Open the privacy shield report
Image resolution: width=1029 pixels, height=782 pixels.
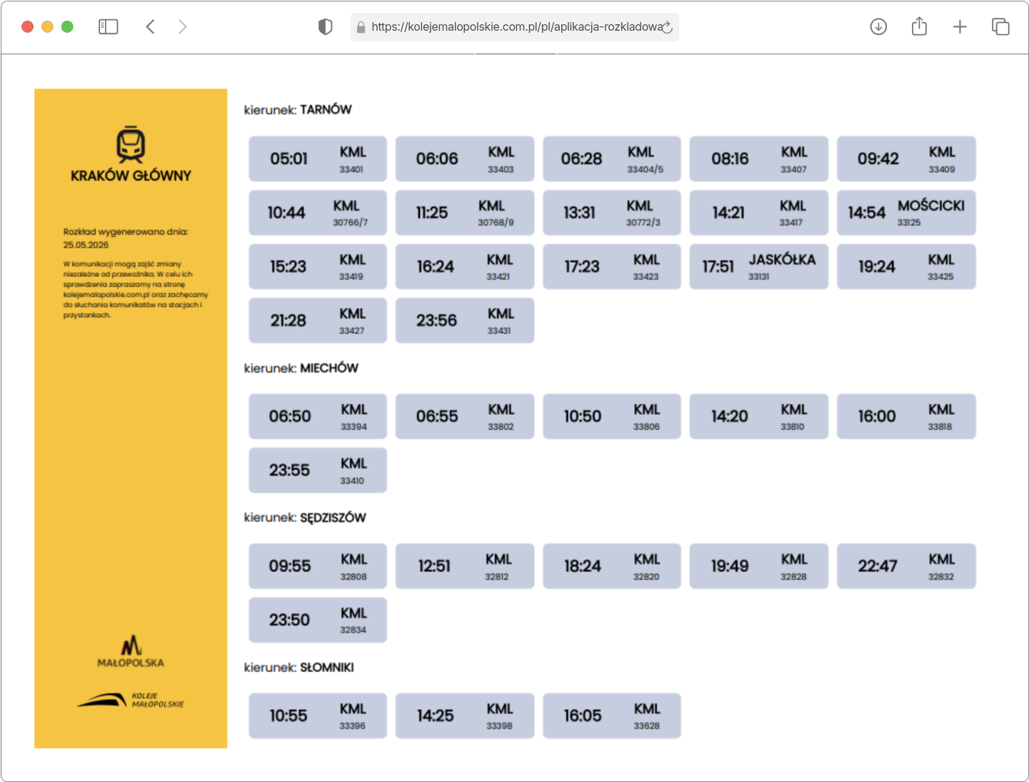tap(325, 27)
